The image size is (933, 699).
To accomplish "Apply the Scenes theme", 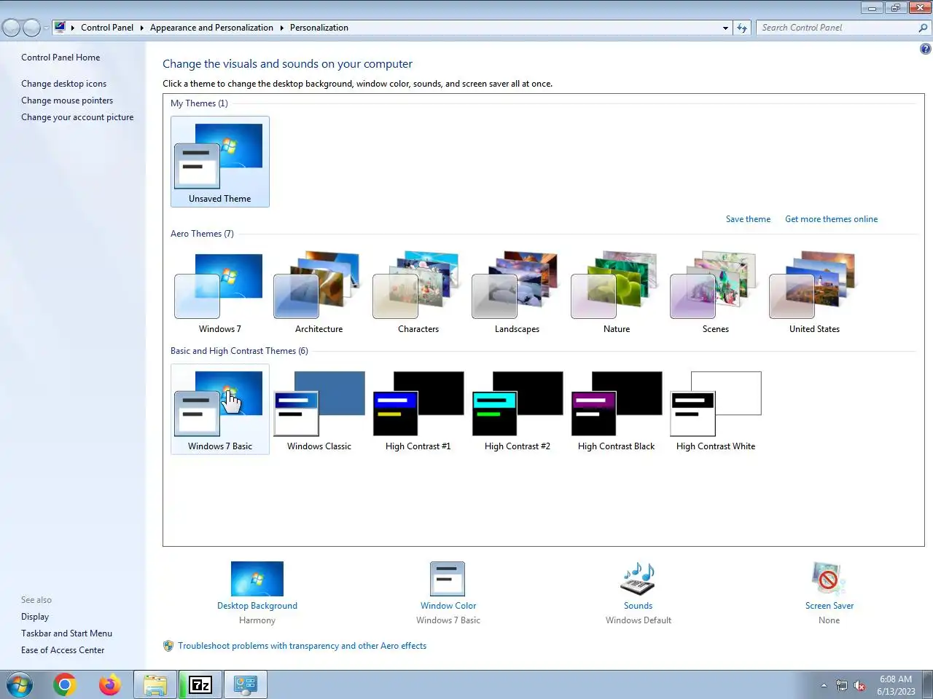I will click(x=715, y=293).
